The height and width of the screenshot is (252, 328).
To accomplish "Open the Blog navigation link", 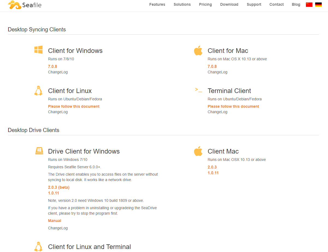I will click(x=296, y=4).
